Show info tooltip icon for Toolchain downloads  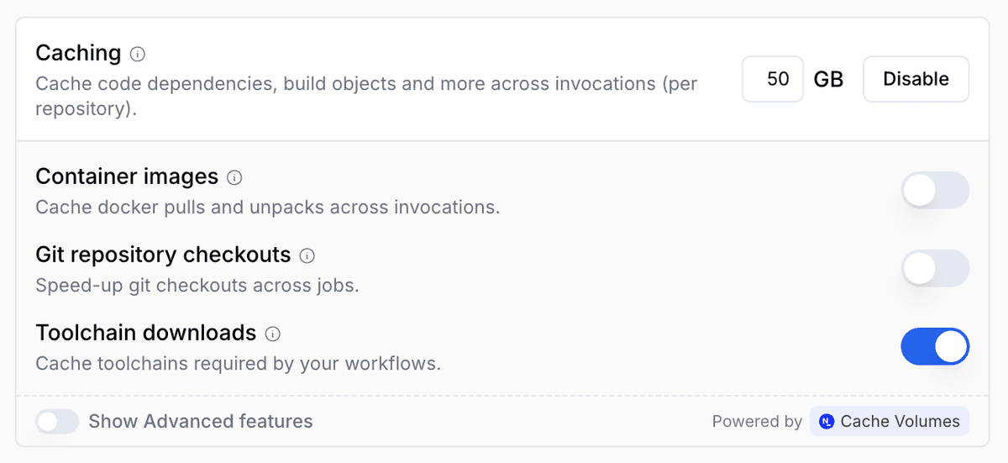[272, 334]
